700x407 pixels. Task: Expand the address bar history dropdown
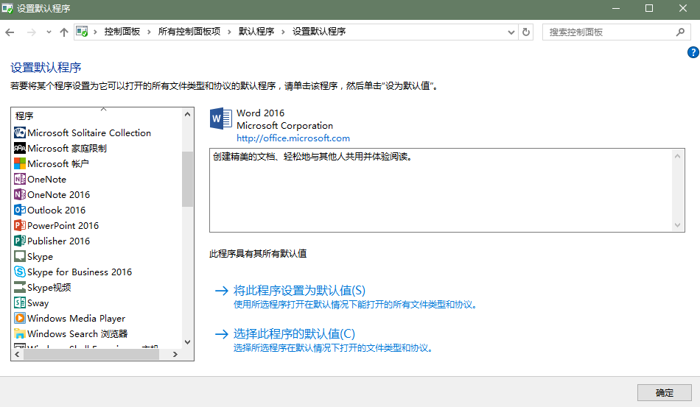[x=511, y=32]
